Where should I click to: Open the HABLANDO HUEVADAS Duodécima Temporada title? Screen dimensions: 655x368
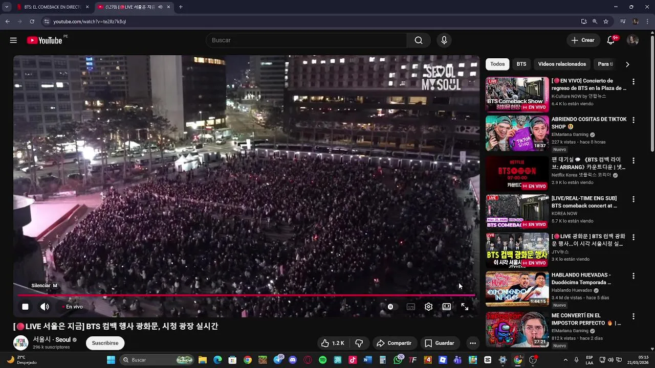coord(581,279)
